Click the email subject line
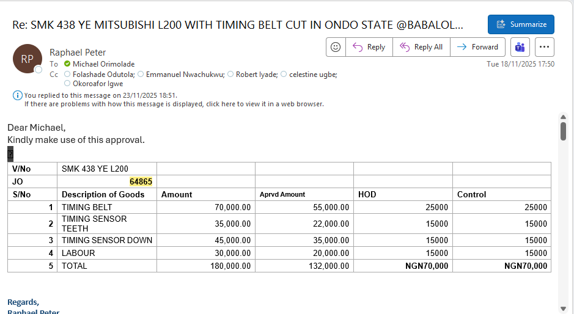 pos(238,25)
